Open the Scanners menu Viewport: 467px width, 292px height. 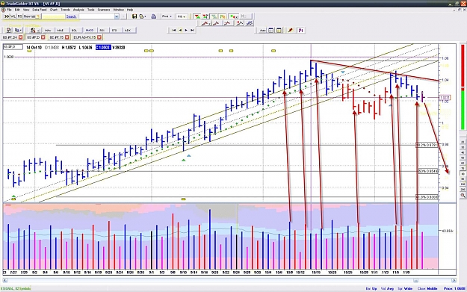pos(104,10)
